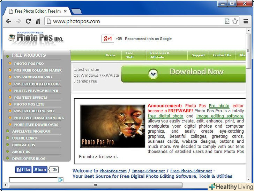Click the Facebook Share button
This screenshot has width=254, height=191.
click(x=40, y=170)
